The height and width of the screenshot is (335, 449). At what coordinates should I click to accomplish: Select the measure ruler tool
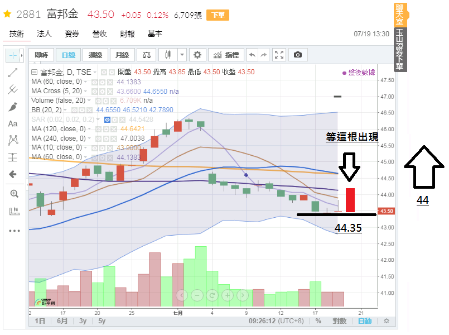coord(15,211)
